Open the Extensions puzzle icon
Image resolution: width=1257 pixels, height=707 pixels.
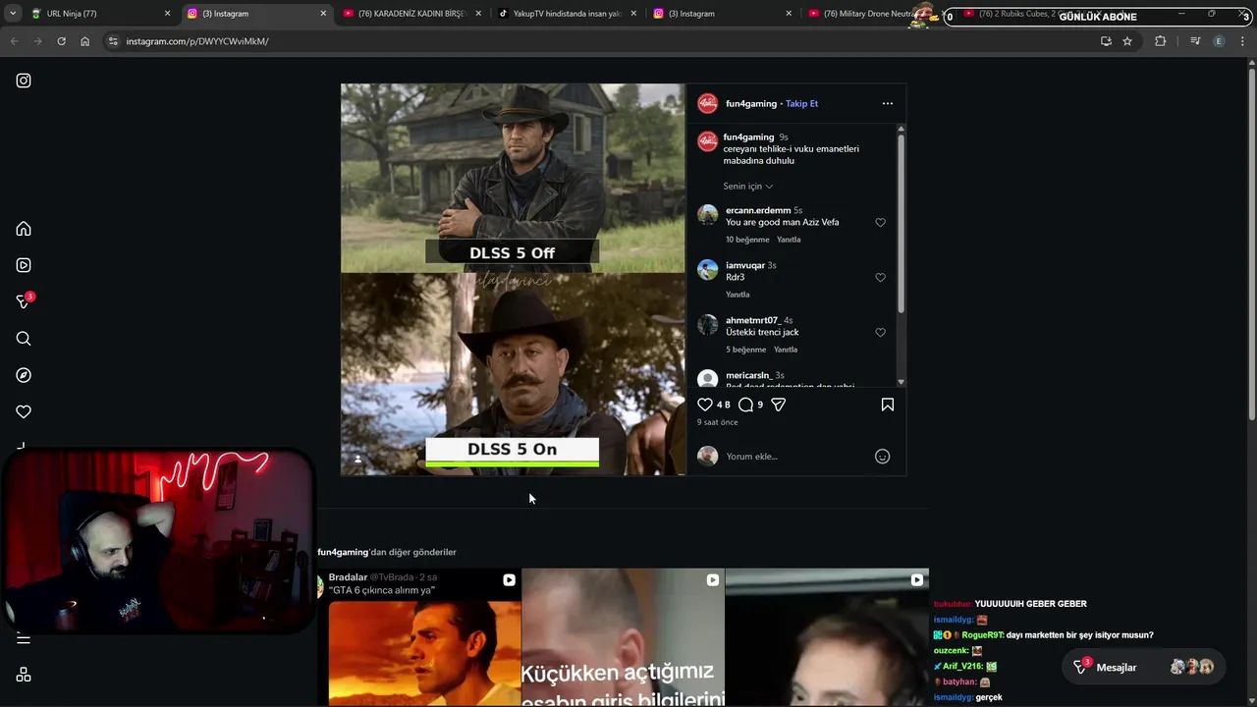[x=1160, y=41]
